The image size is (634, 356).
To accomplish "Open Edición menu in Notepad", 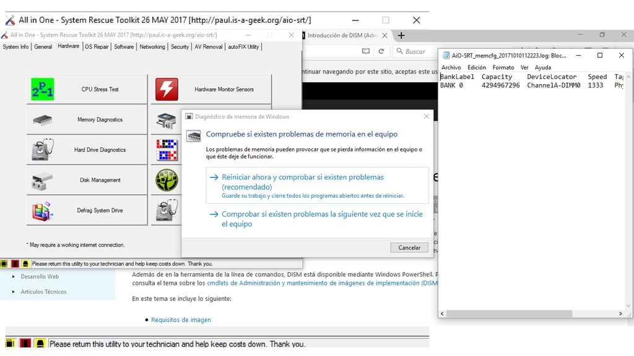I will click(x=477, y=67).
